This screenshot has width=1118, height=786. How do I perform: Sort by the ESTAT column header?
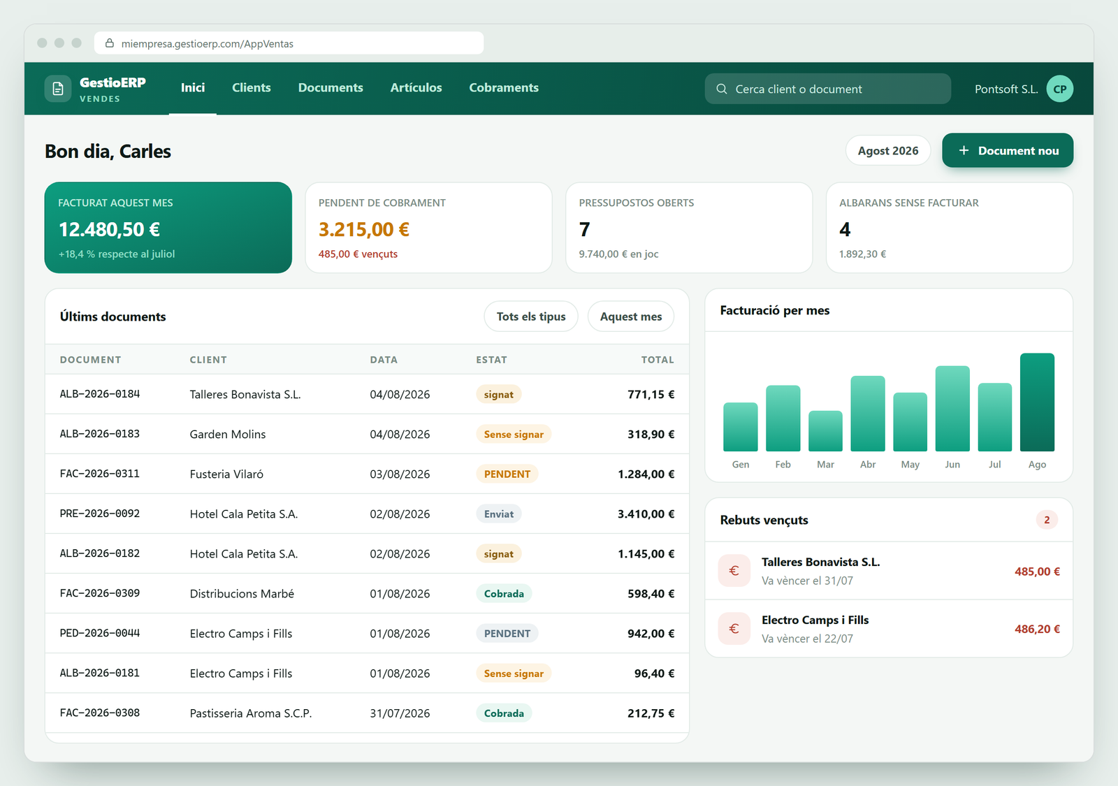click(491, 360)
